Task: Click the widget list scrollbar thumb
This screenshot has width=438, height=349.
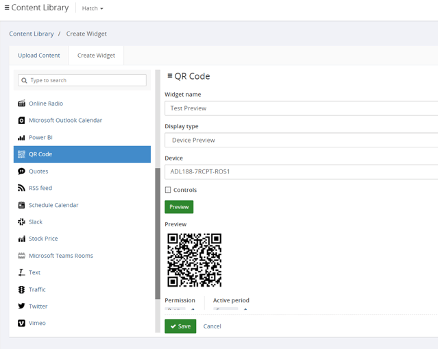Action: coord(158,234)
